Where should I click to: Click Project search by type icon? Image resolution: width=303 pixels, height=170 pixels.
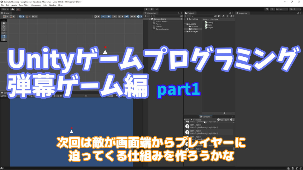point(219,16)
